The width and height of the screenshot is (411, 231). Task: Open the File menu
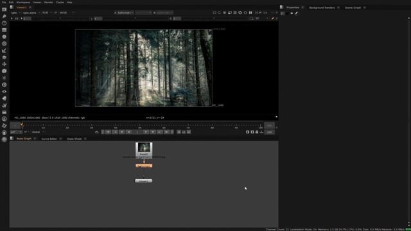point(4,3)
